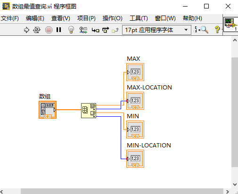Toggle Retain Wire Values button
Viewport: 238px width, 194px height.
point(83,30)
